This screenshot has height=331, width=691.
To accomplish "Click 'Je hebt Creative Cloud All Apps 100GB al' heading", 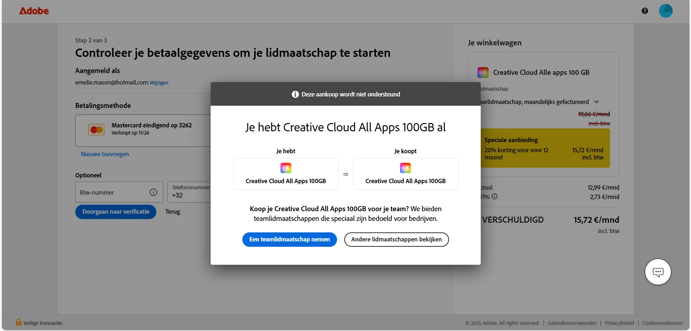I will (346, 127).
